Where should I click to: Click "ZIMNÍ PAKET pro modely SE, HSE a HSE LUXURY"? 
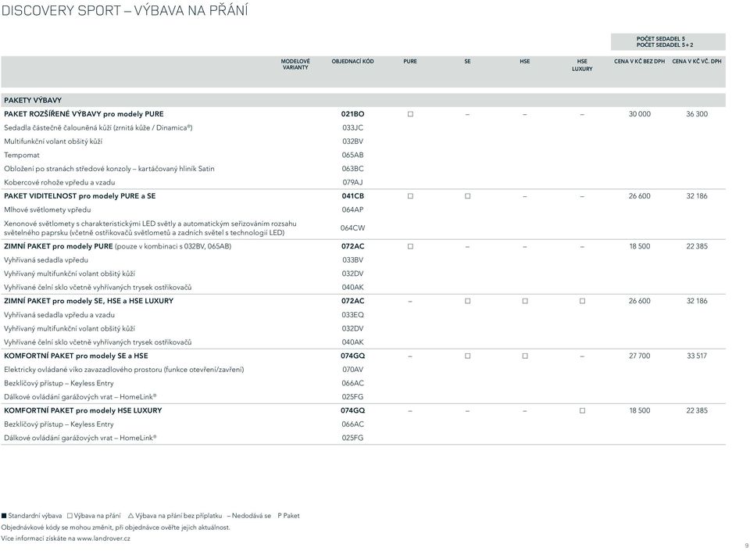tap(88, 302)
